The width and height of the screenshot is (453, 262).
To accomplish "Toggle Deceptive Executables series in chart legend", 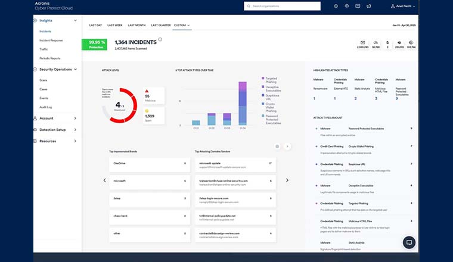I will click(x=263, y=87).
